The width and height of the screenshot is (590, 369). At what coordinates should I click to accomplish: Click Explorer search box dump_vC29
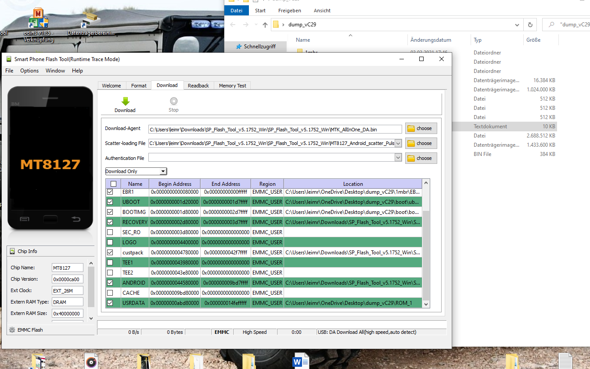[566, 25]
